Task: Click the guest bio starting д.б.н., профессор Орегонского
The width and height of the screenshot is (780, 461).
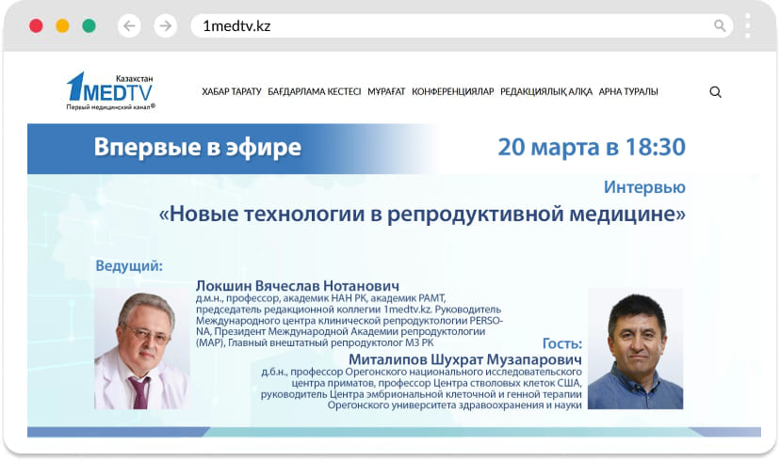Action: click(421, 389)
